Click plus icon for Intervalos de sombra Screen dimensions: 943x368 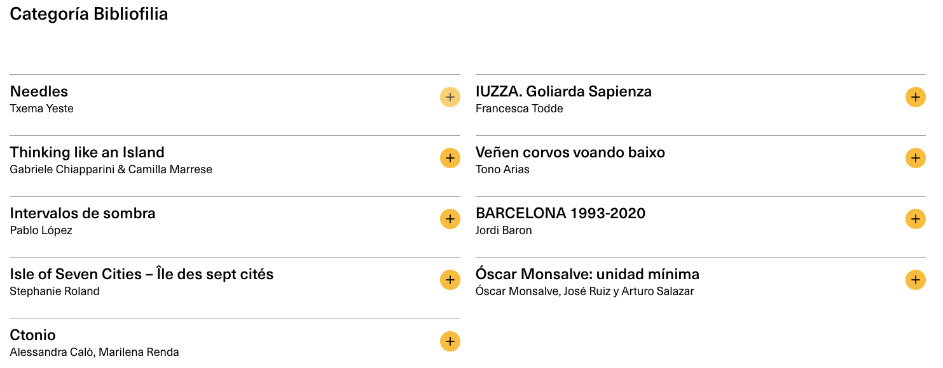tap(450, 219)
